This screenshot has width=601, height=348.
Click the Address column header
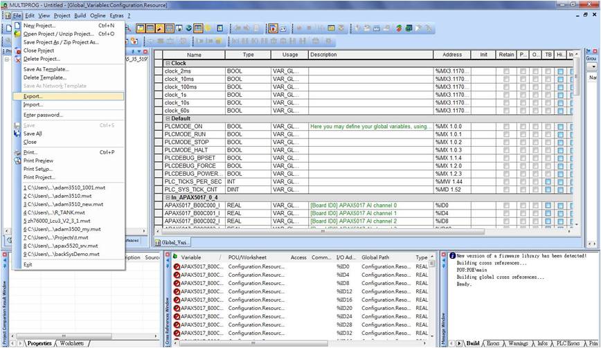pos(452,55)
